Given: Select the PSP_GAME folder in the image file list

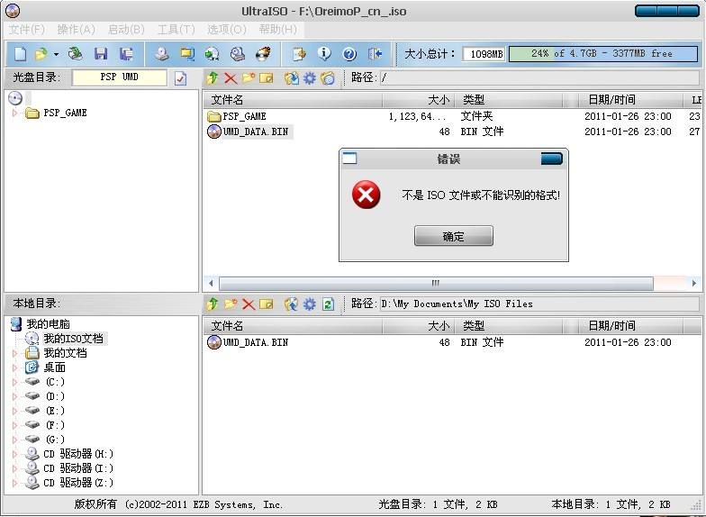Looking at the screenshot, I should 244,117.
